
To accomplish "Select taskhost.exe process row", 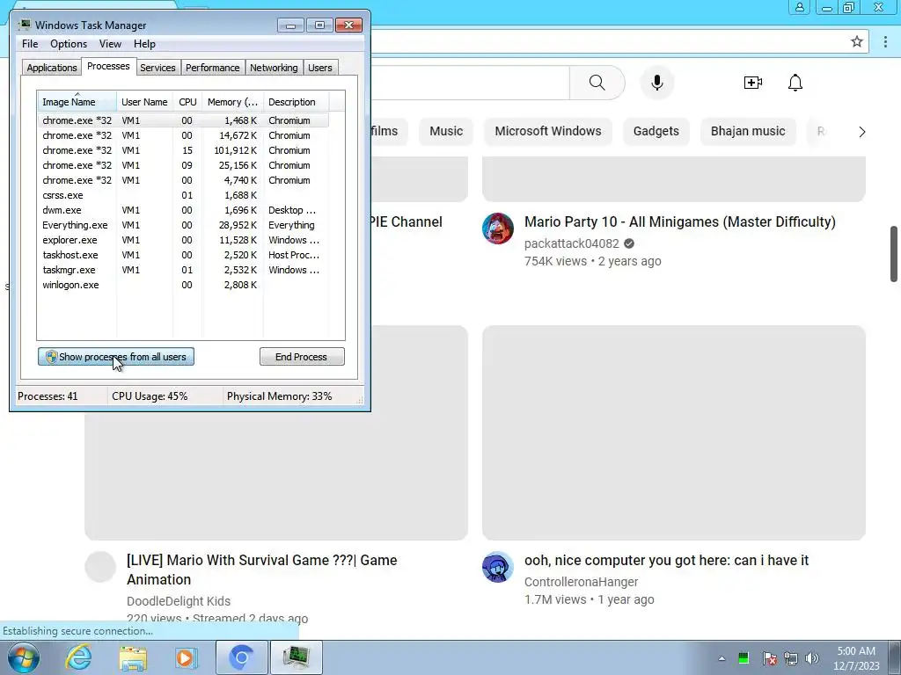I will [183, 255].
